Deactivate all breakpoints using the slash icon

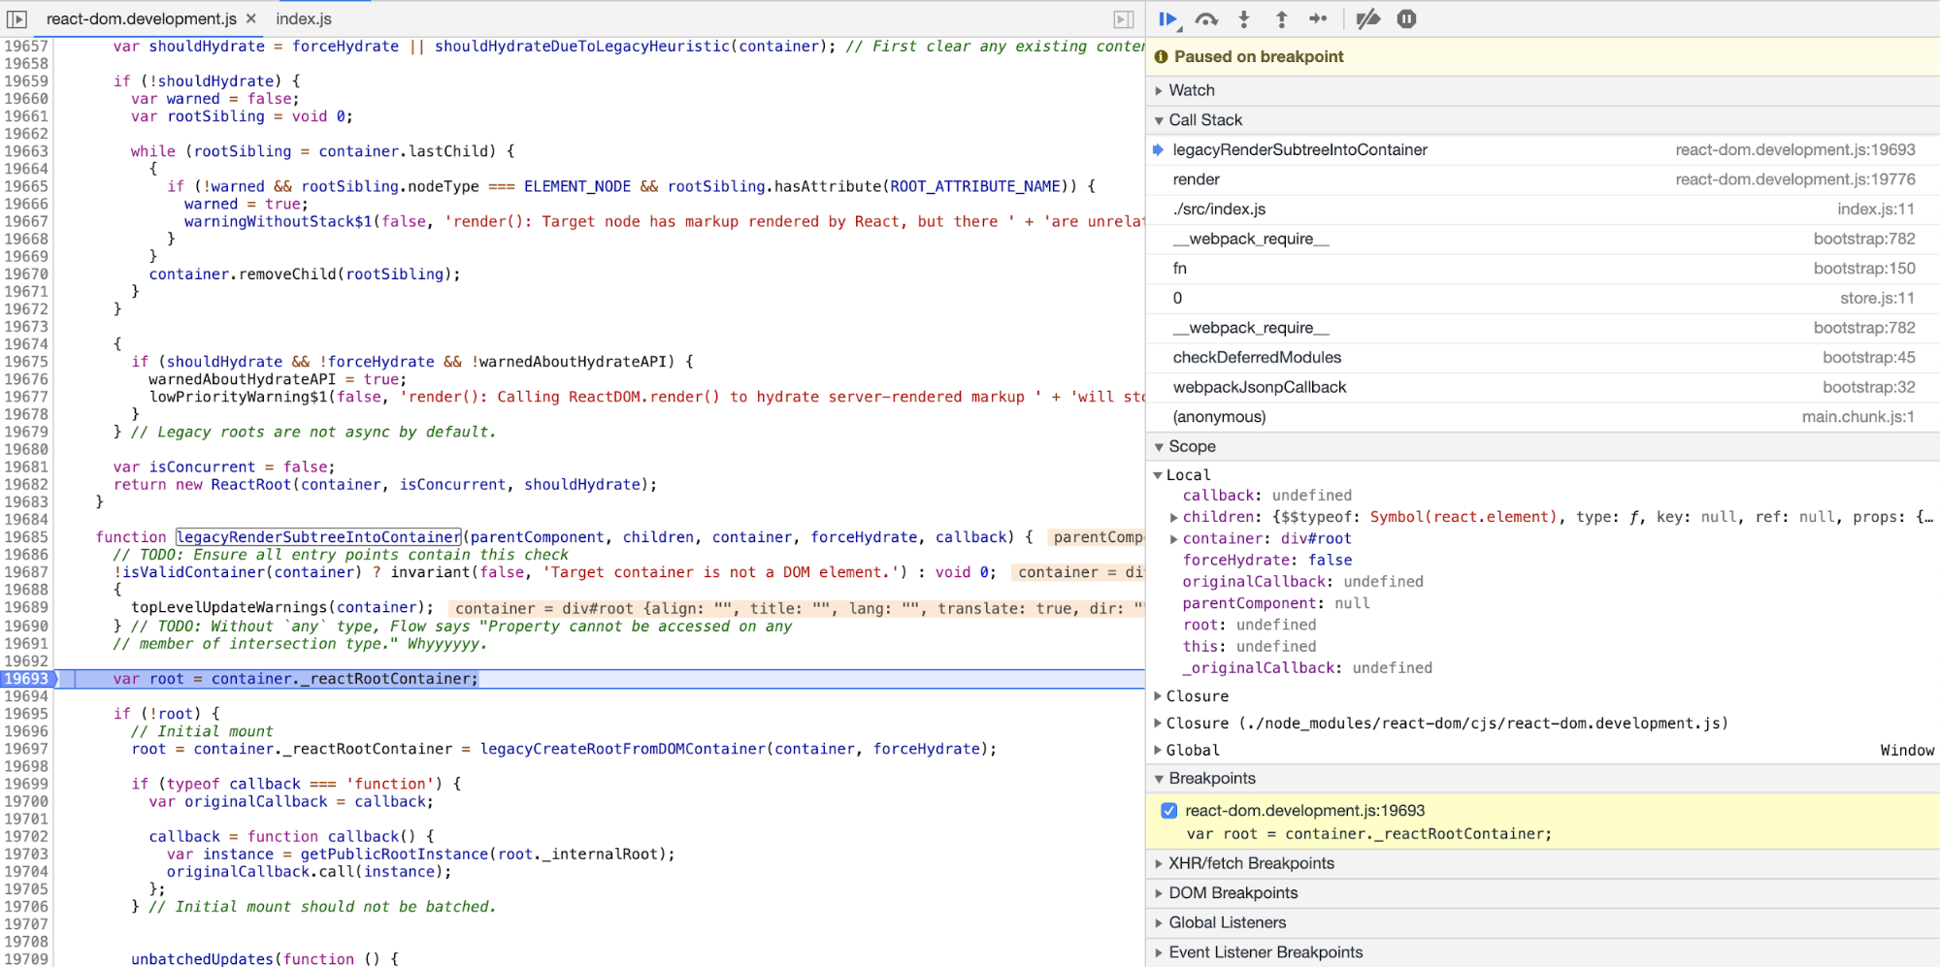[x=1367, y=18]
